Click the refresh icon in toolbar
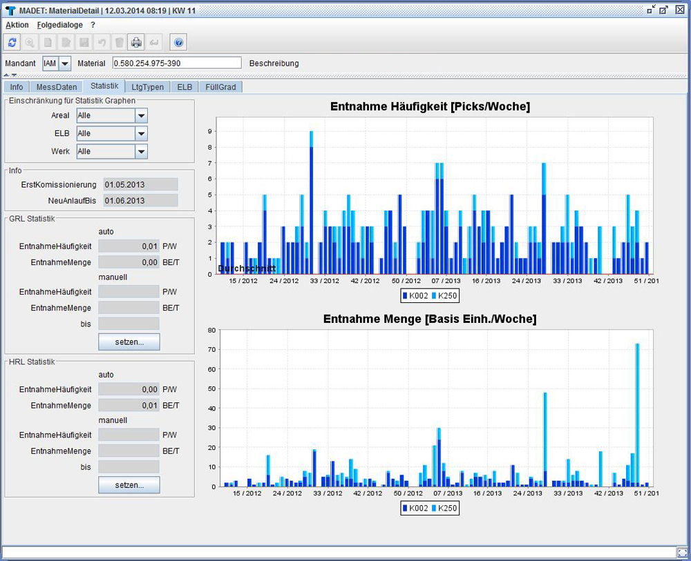The width and height of the screenshot is (691, 561). point(12,42)
